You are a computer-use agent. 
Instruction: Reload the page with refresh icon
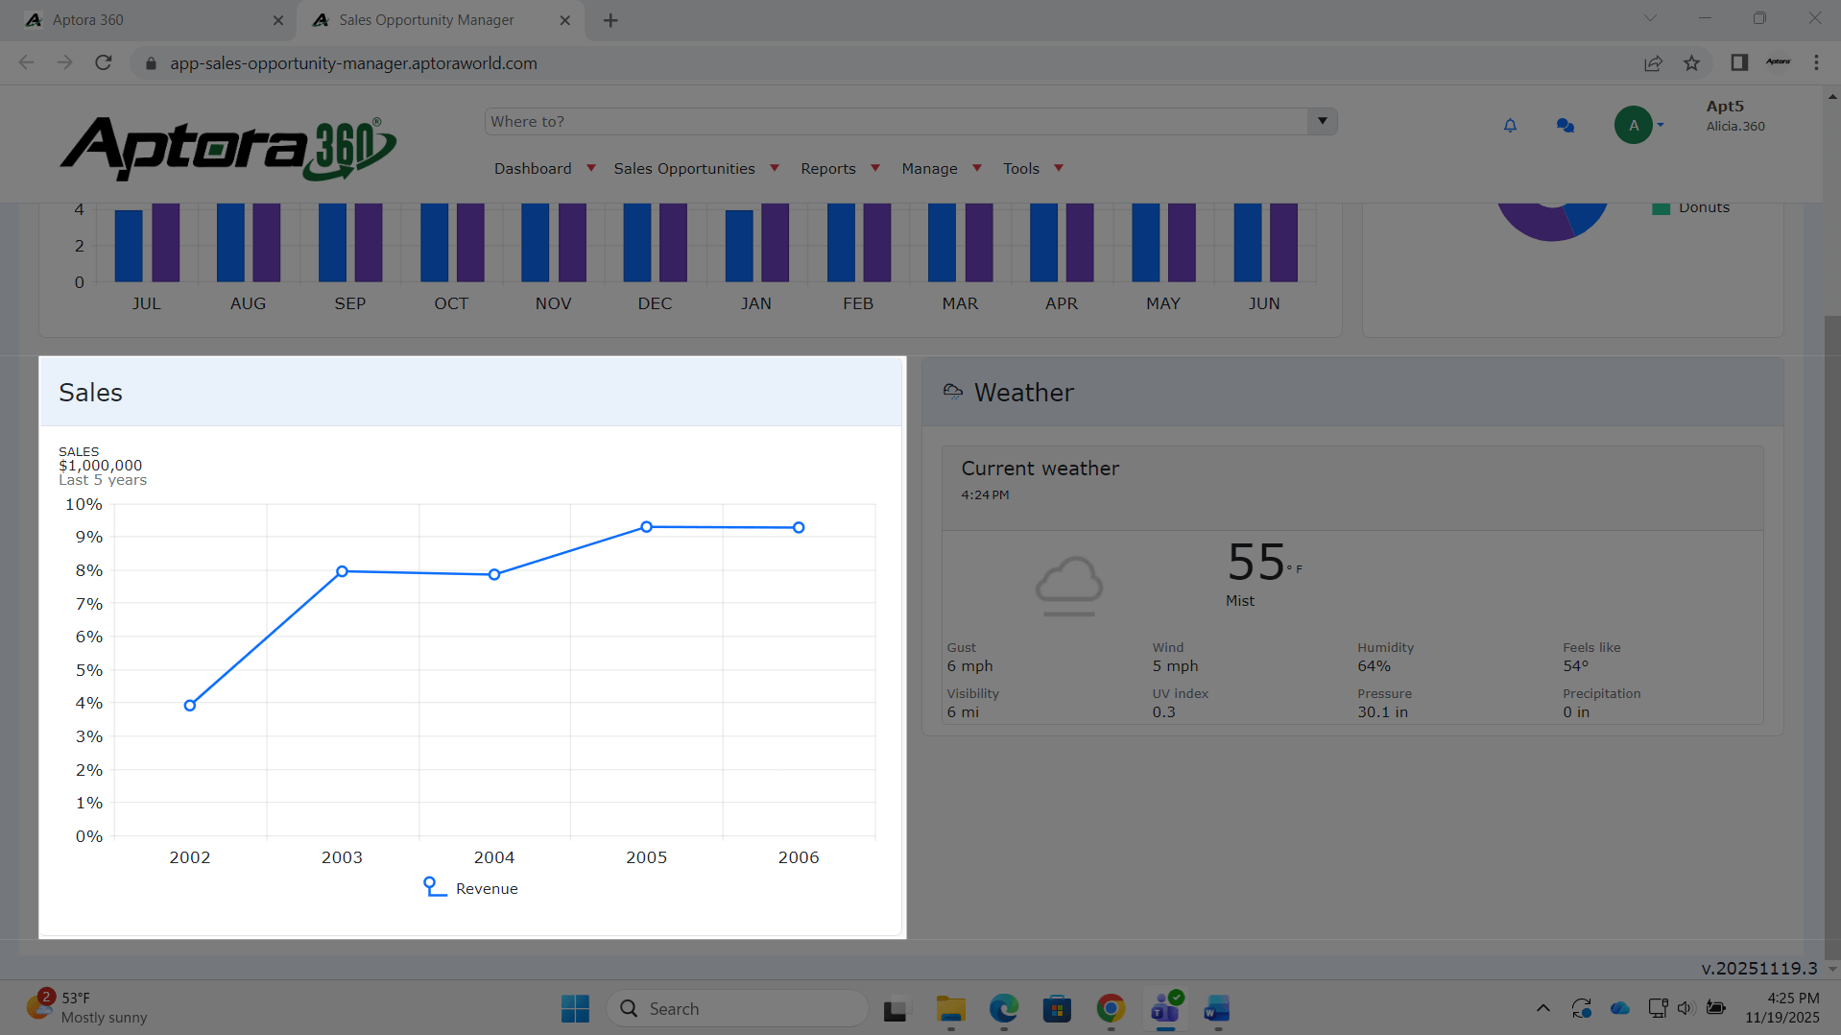104,63
